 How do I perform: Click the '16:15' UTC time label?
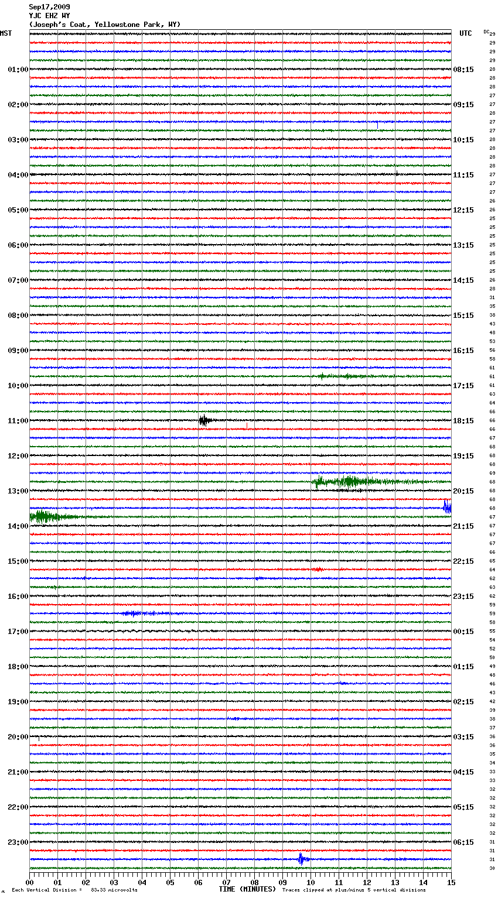coord(463,351)
